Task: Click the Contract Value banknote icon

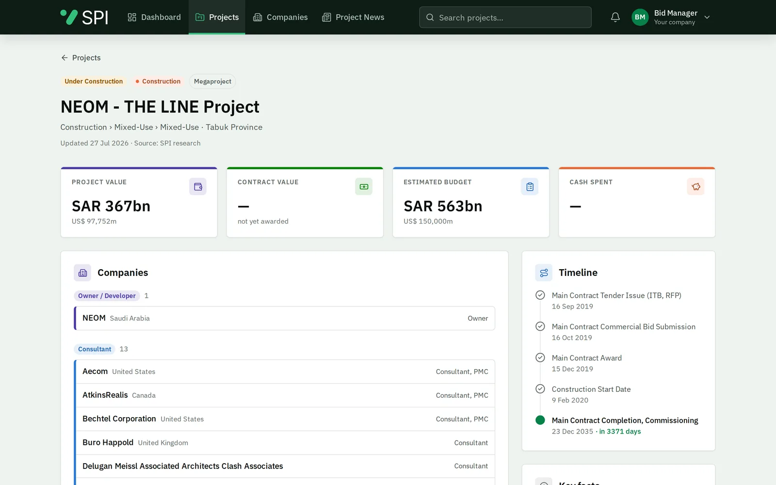Action: (364, 186)
